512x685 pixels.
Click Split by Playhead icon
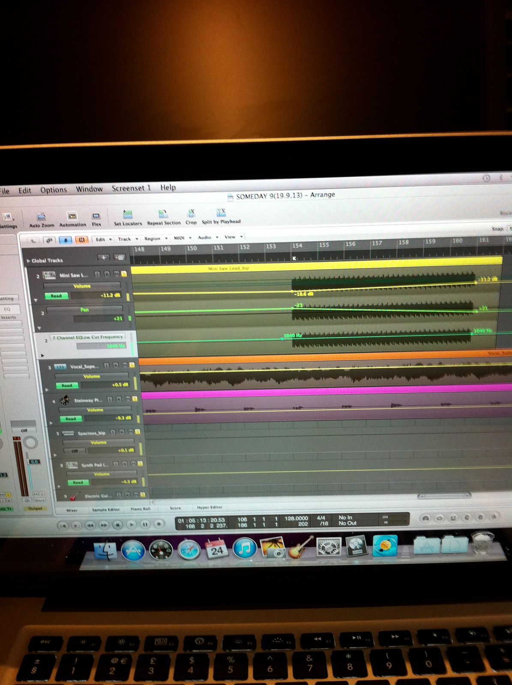point(221,213)
